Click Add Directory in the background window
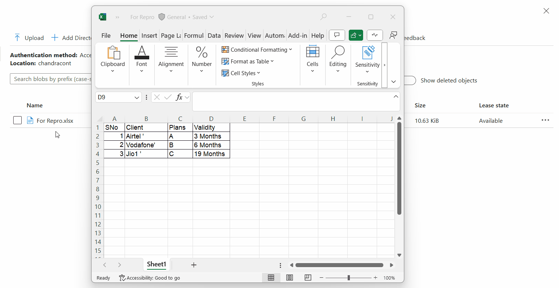 point(72,38)
